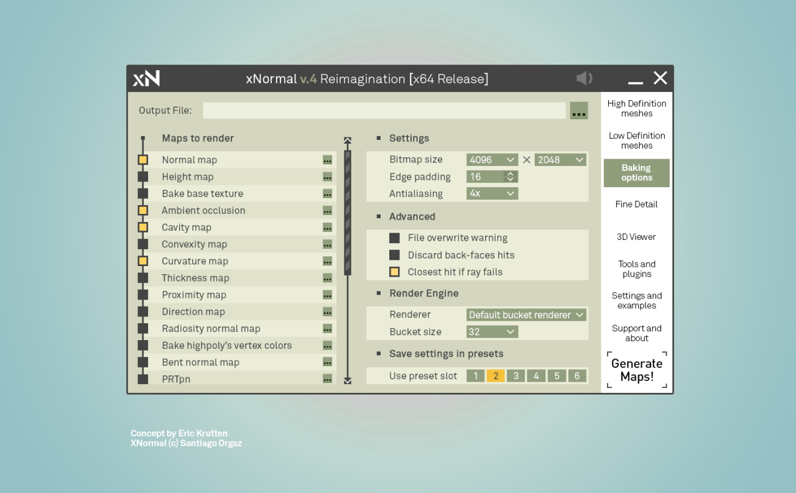Open bitmap width dropdown showing 4096
Screen dimensions: 796x493
click(x=493, y=160)
